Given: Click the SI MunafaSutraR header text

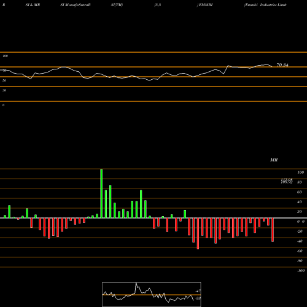Looking at the screenshot, I should point(76,5).
